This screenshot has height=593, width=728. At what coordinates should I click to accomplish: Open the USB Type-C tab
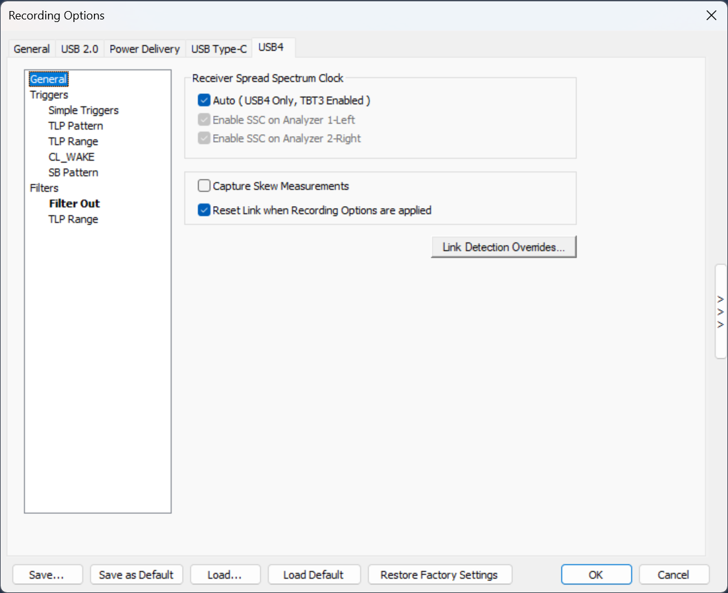coord(219,49)
